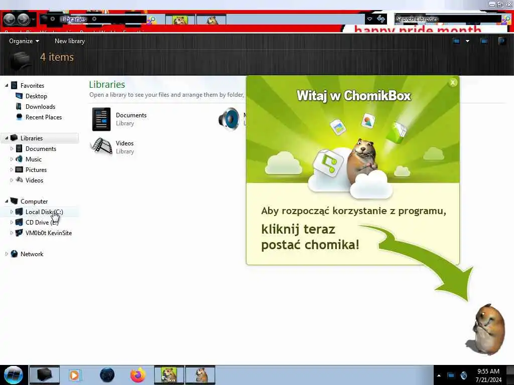Collapse the Favorites tree group
This screenshot has width=514, height=385.
point(7,85)
